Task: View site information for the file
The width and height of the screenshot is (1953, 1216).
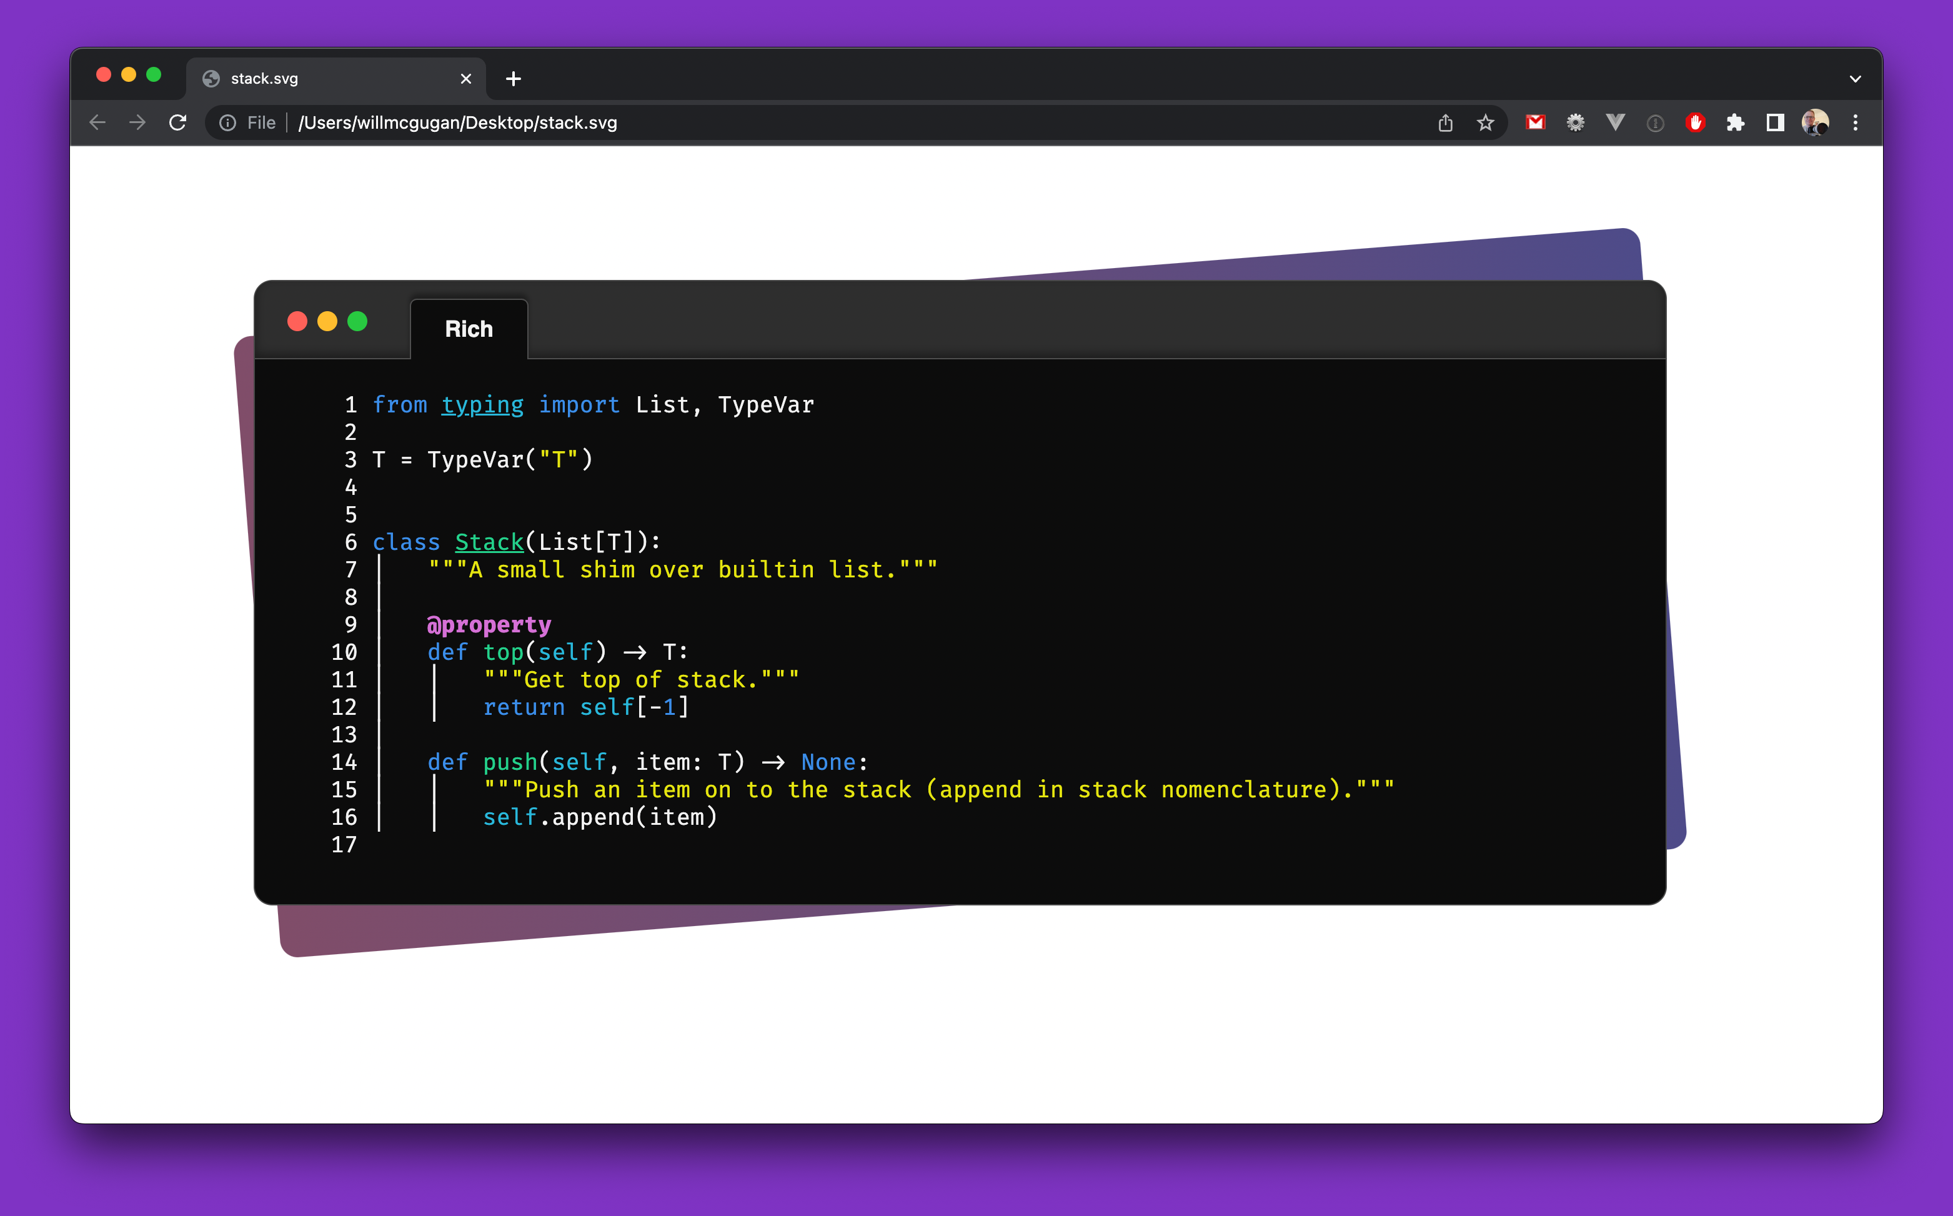Action: click(227, 122)
